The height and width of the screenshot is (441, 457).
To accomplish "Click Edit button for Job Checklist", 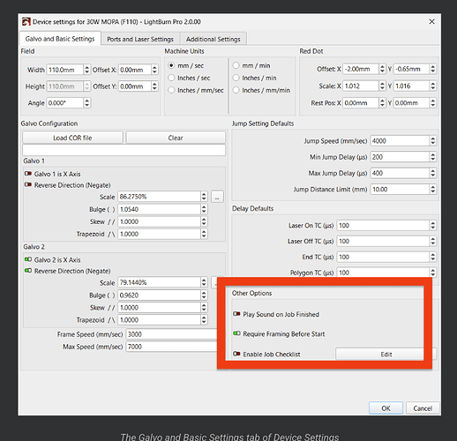I will pyautogui.click(x=386, y=355).
